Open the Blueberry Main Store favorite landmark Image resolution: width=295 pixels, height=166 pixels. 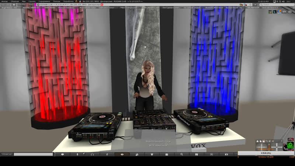[x=214, y=8]
